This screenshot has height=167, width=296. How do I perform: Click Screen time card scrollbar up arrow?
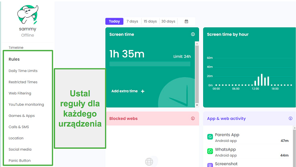pyautogui.click(x=197, y=44)
